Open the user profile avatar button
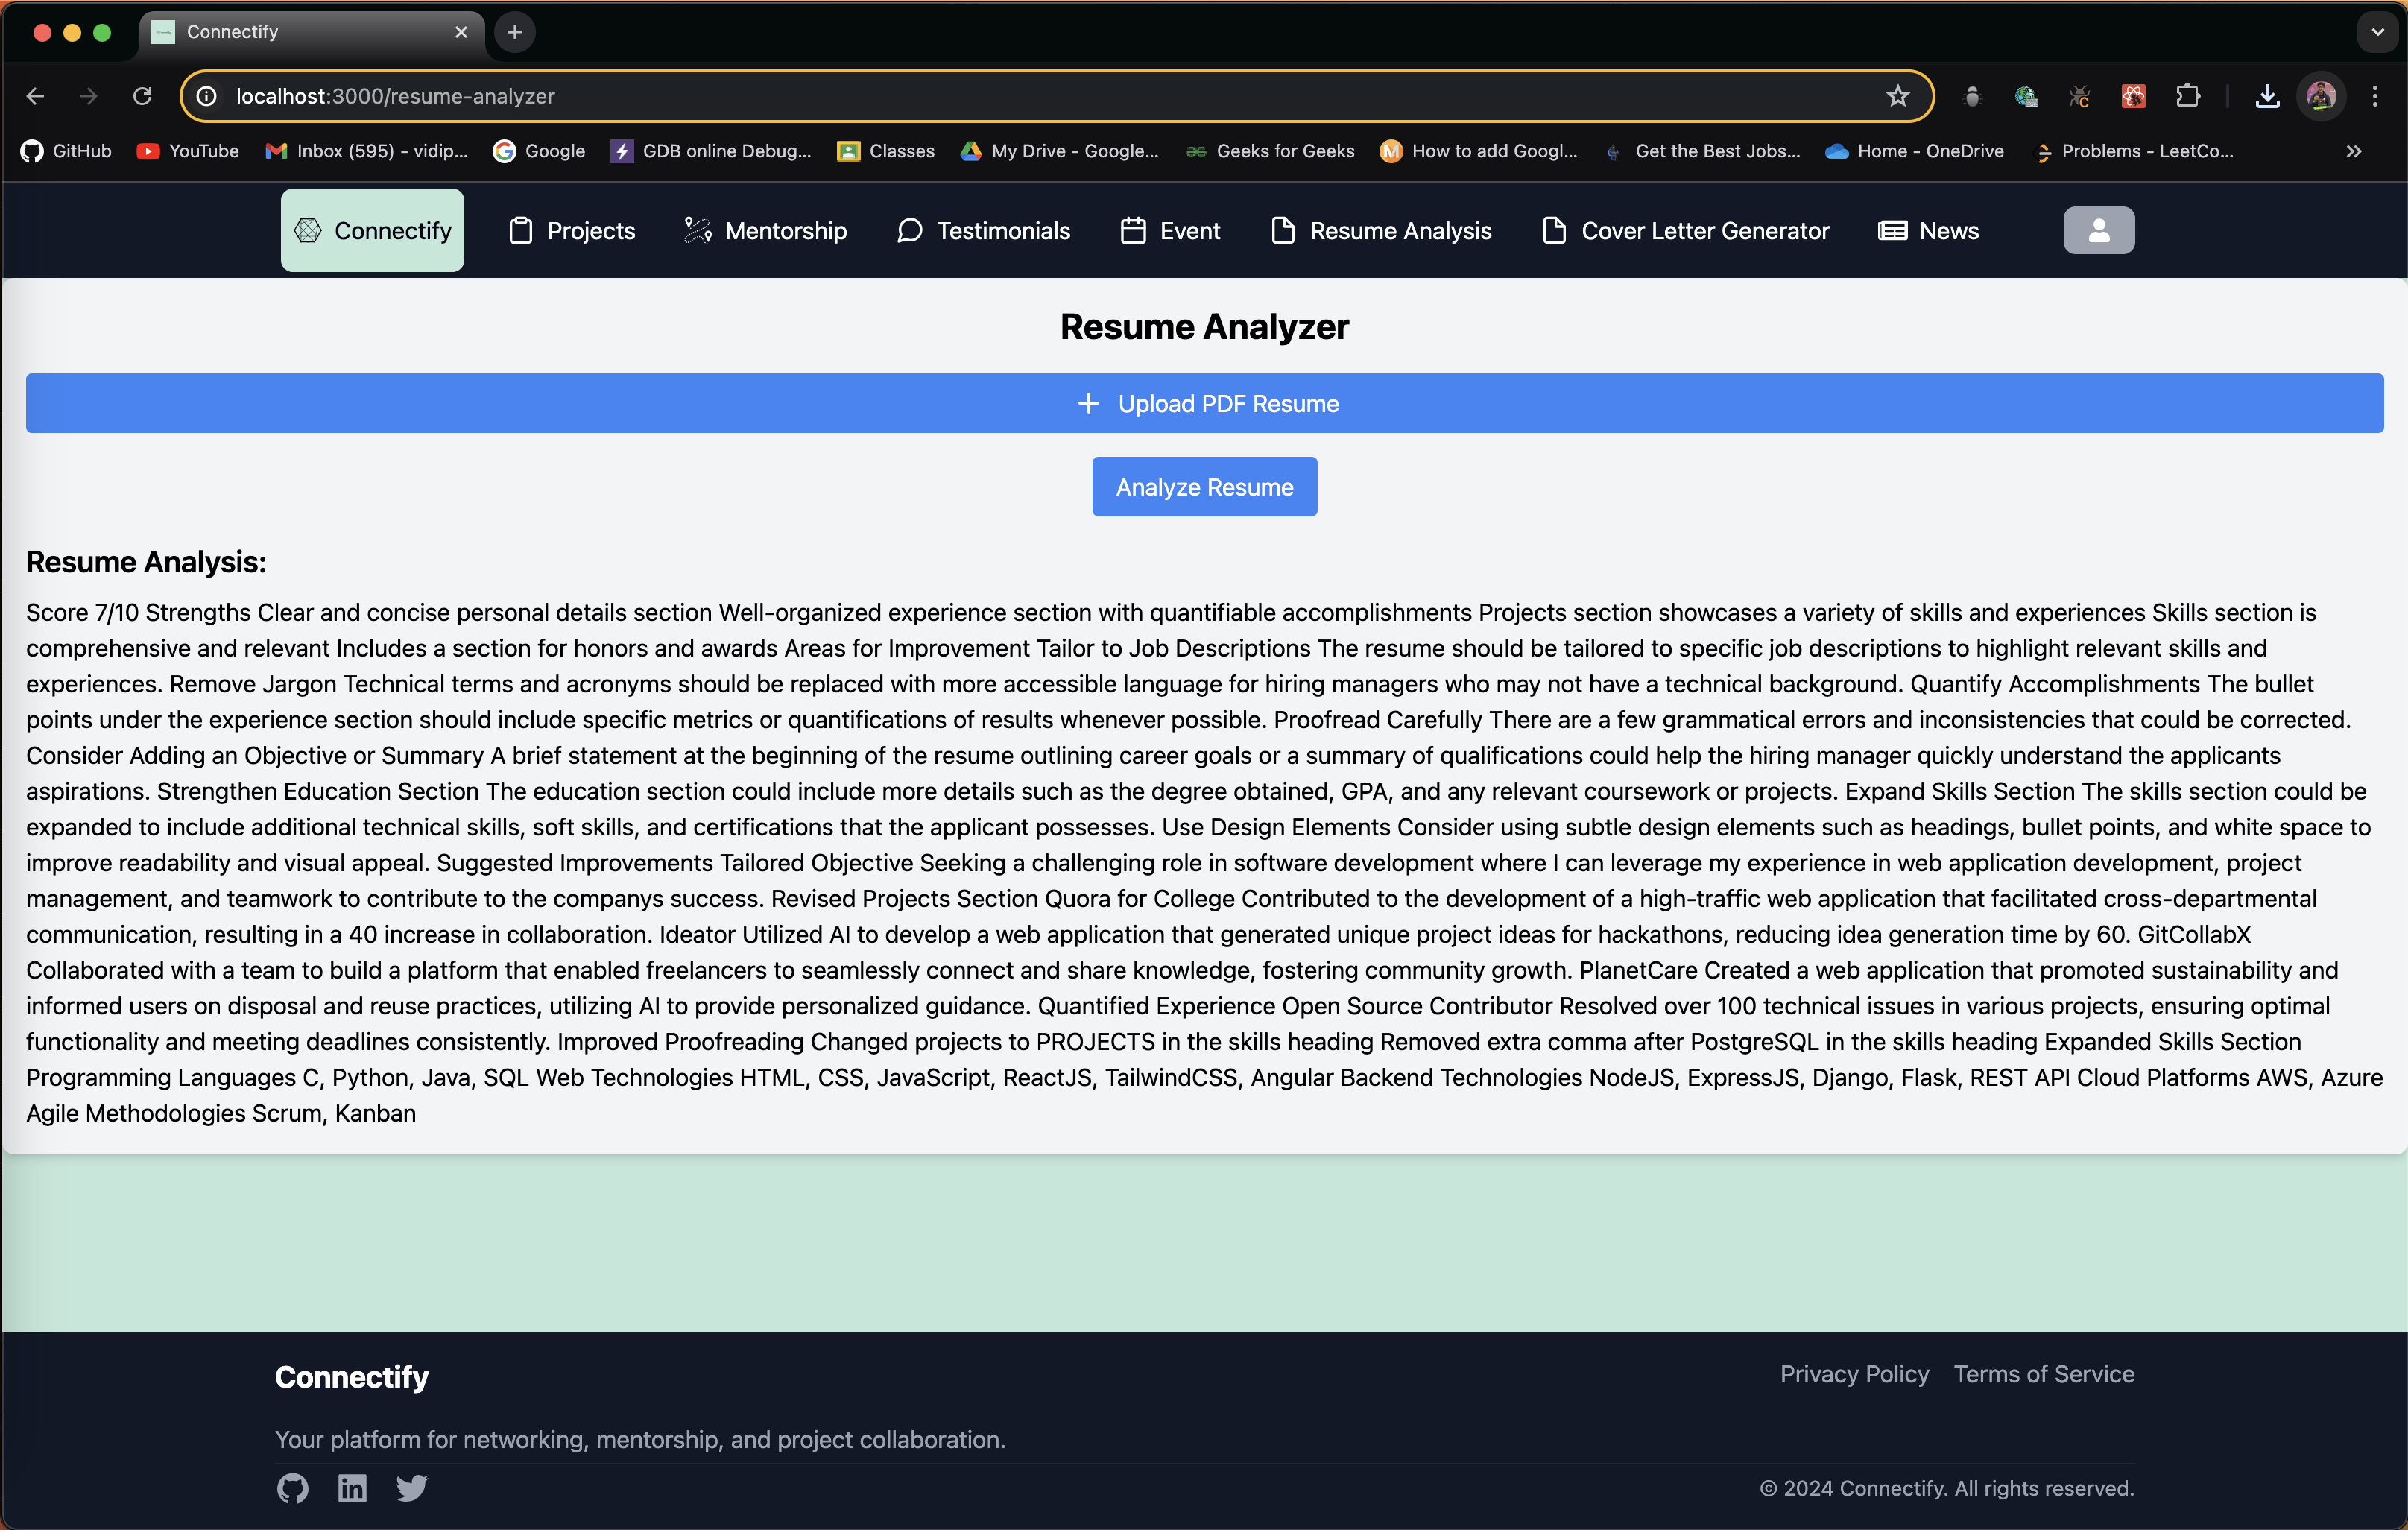The width and height of the screenshot is (2408, 1530). click(x=2098, y=231)
